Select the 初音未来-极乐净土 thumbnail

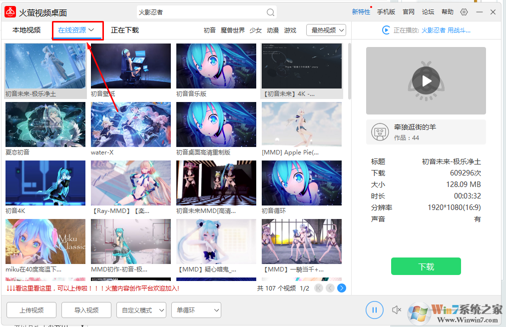pyautogui.click(x=45, y=66)
